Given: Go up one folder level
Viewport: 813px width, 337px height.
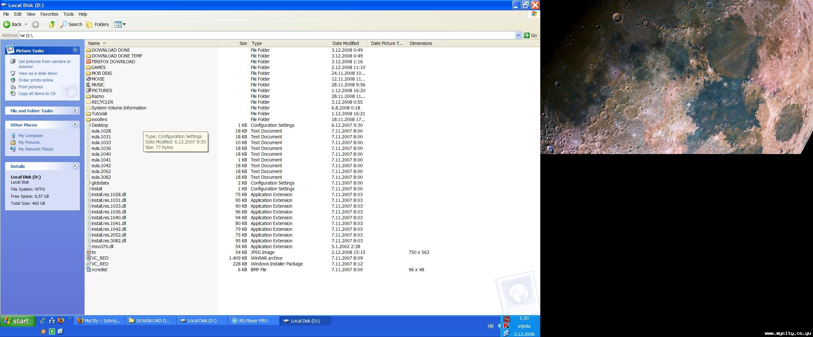Looking at the screenshot, I should pos(52,24).
